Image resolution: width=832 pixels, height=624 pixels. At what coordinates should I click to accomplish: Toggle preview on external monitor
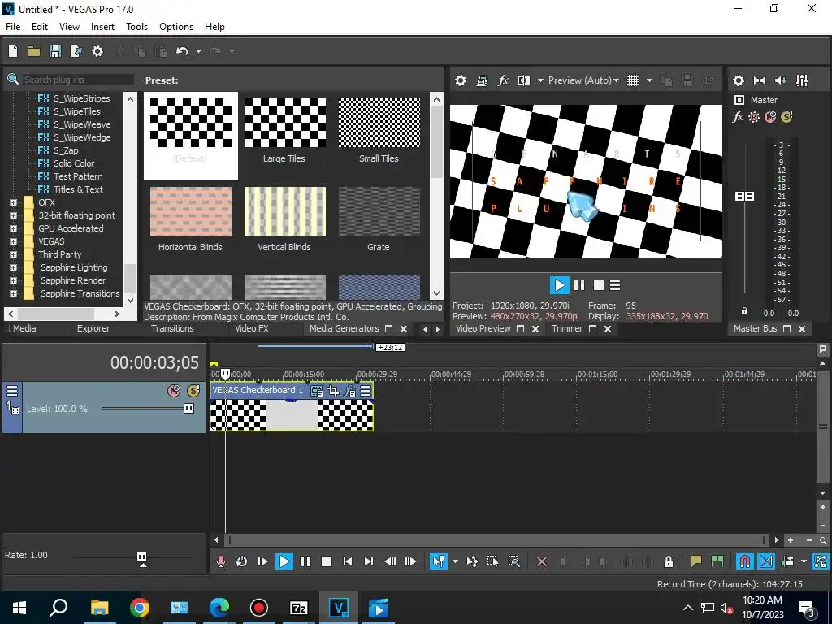tap(482, 80)
